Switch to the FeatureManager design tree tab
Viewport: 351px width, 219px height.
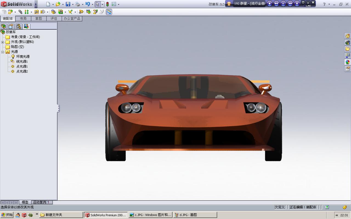4,26
